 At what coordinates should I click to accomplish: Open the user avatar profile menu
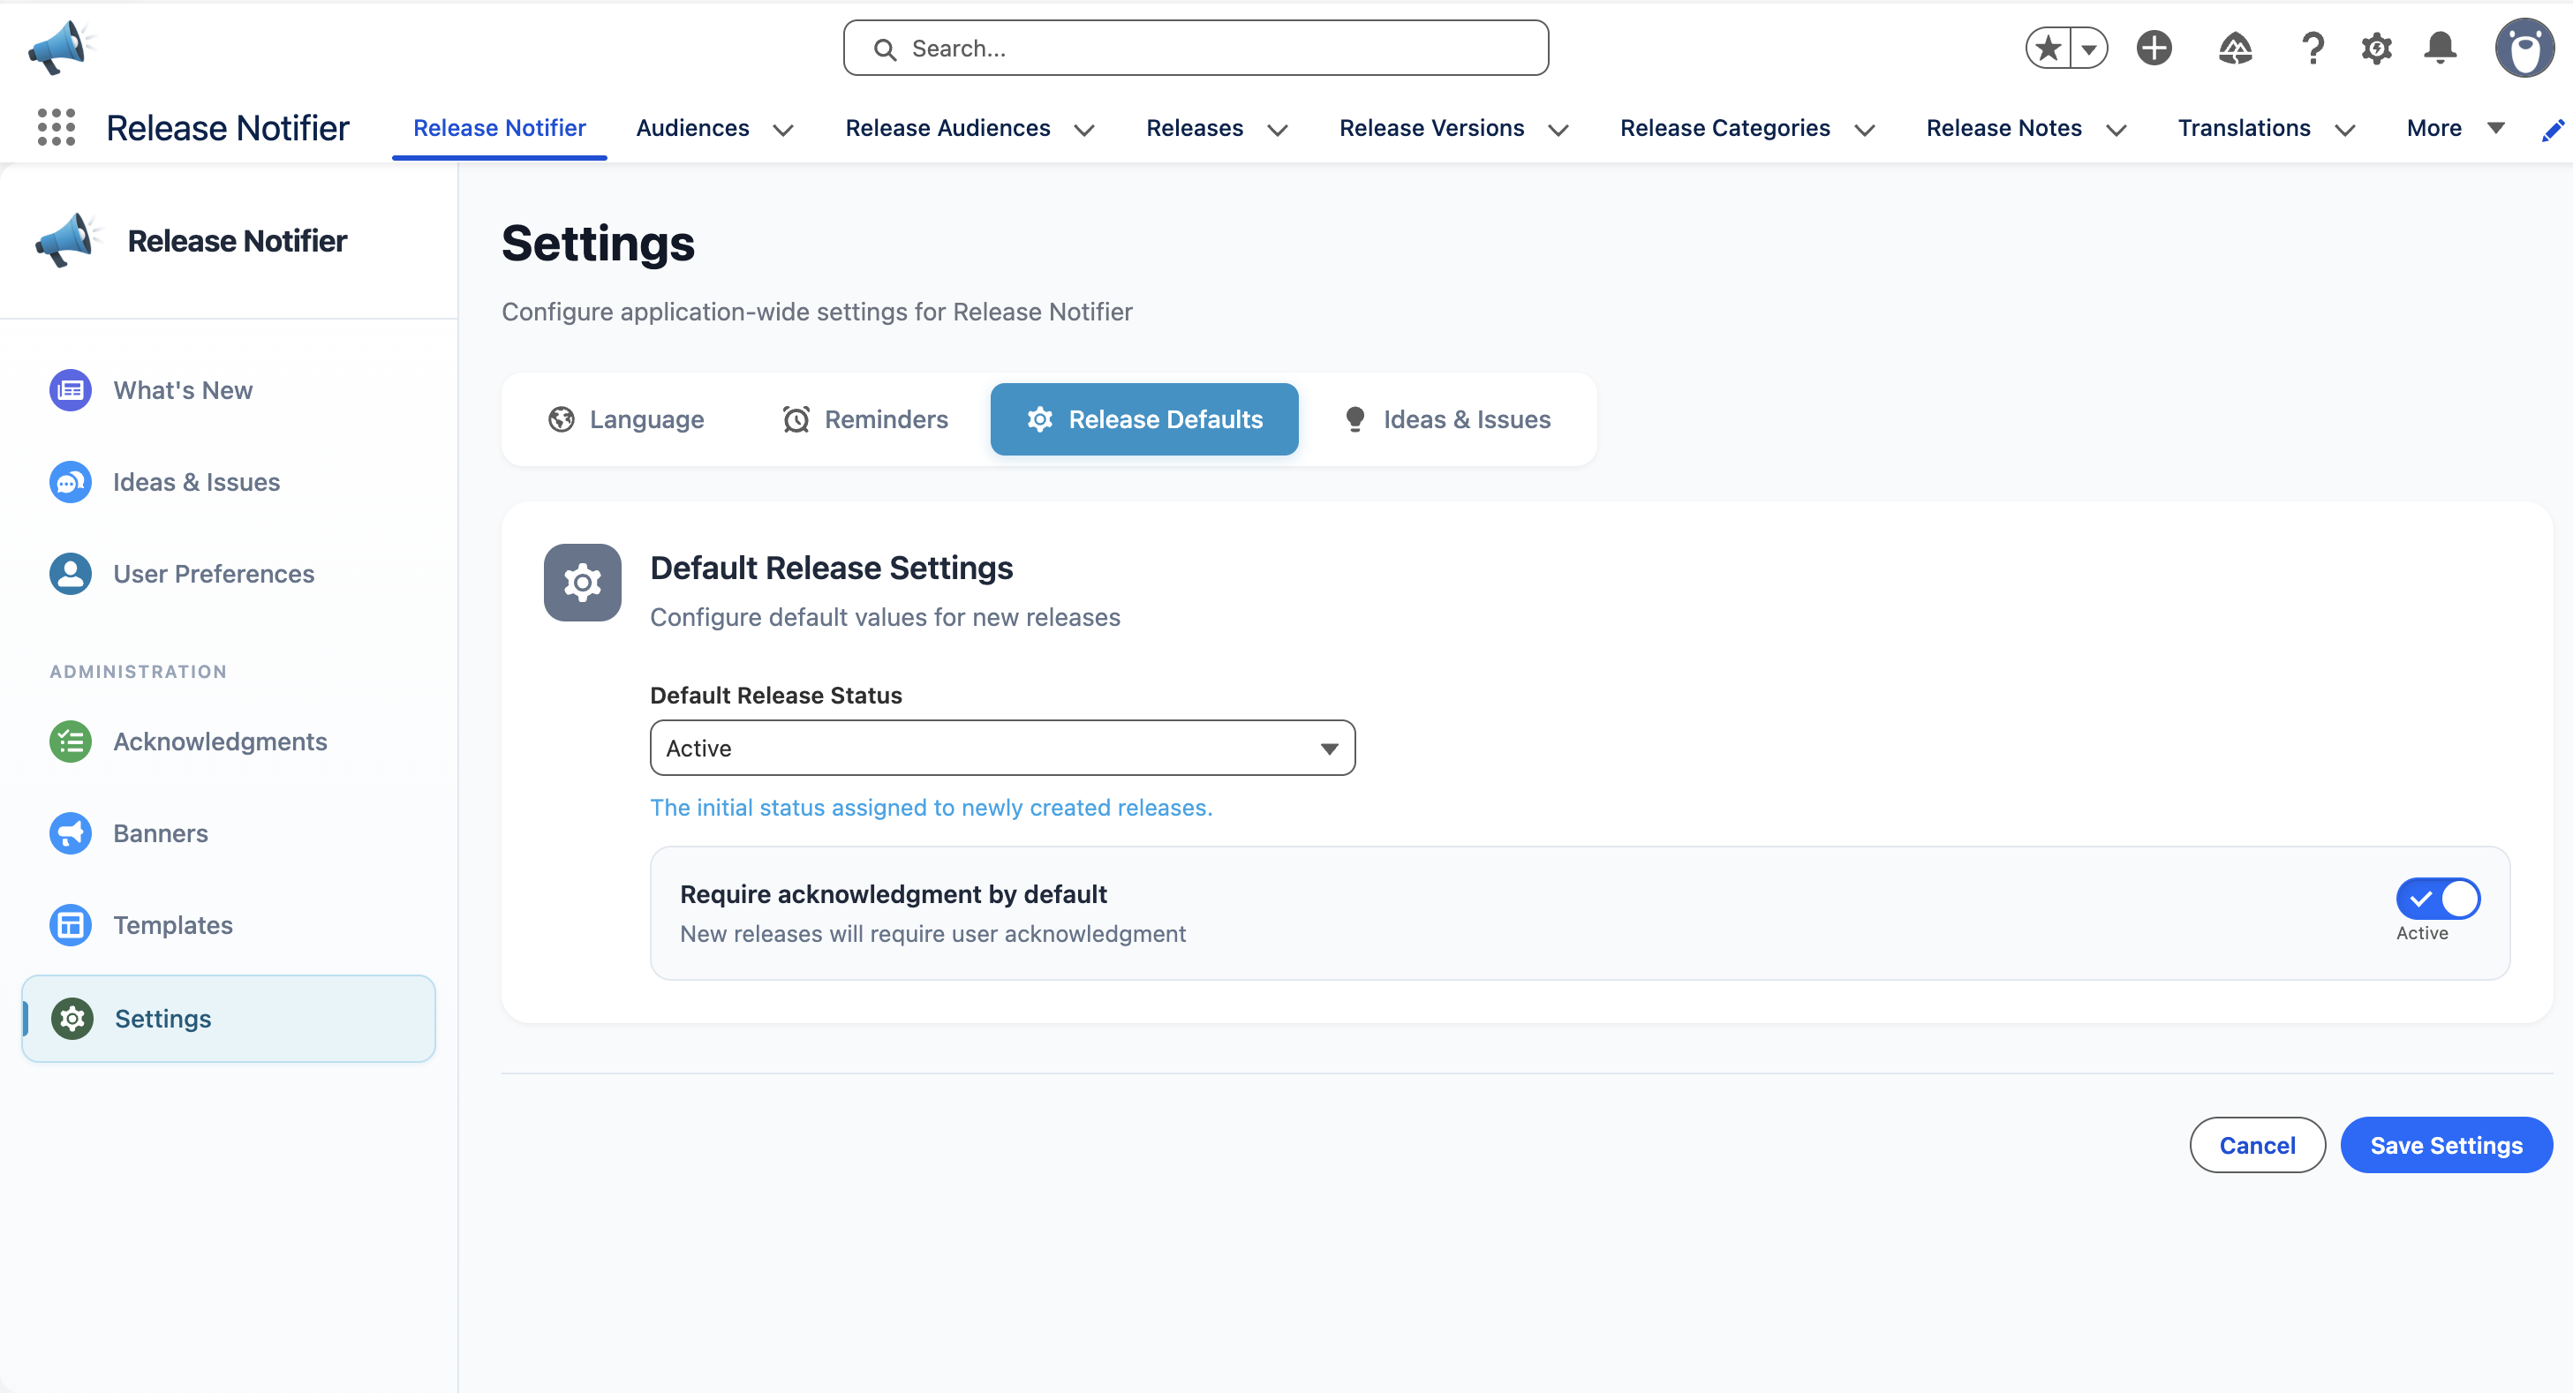pos(2524,48)
